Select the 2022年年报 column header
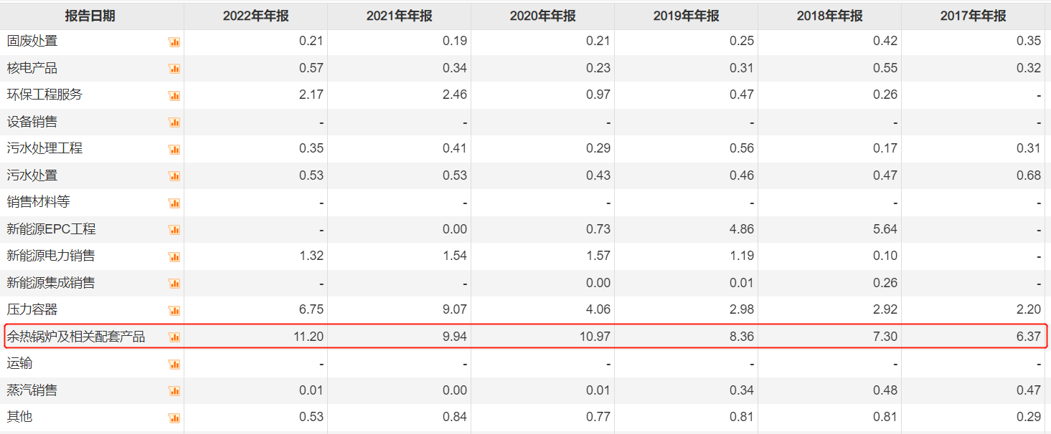1051x434 pixels. 255,16
